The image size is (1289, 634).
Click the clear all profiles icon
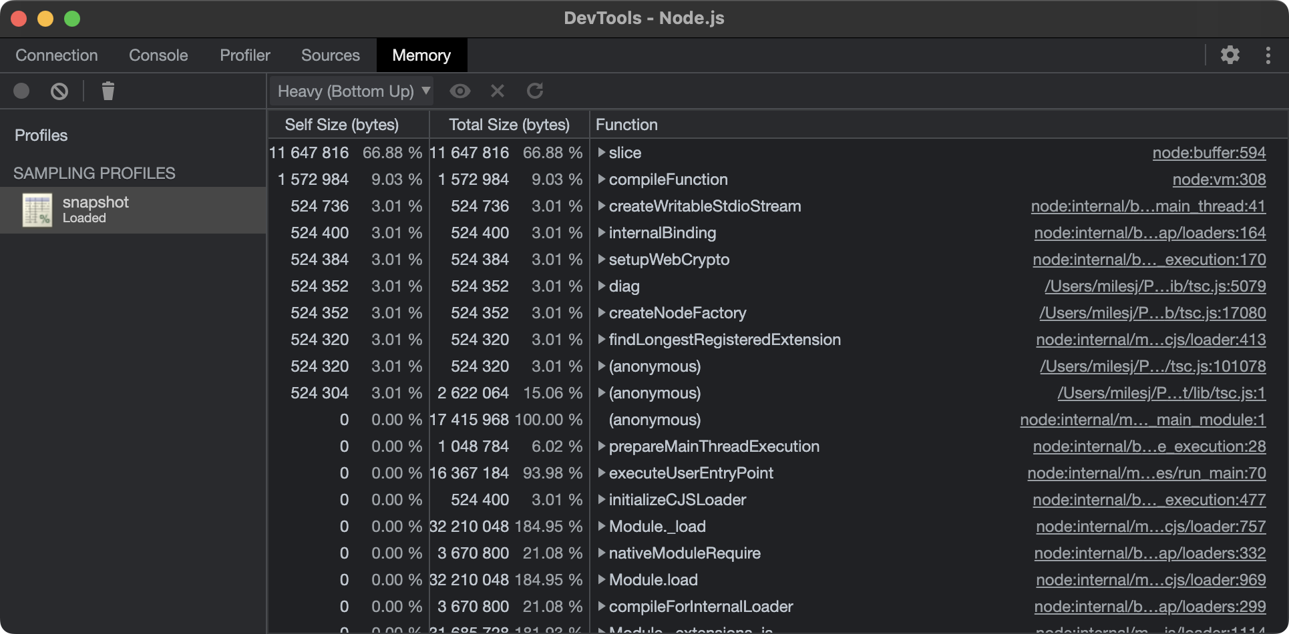[x=59, y=91]
